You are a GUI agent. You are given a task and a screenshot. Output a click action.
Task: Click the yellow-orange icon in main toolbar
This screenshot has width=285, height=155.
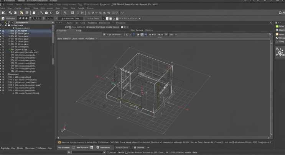click(x=21, y=13)
